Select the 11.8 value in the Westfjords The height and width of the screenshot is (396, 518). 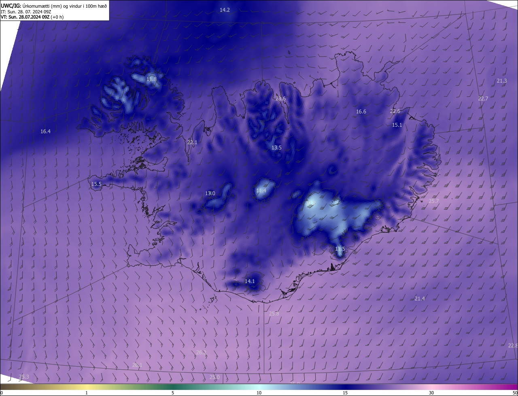pos(151,79)
